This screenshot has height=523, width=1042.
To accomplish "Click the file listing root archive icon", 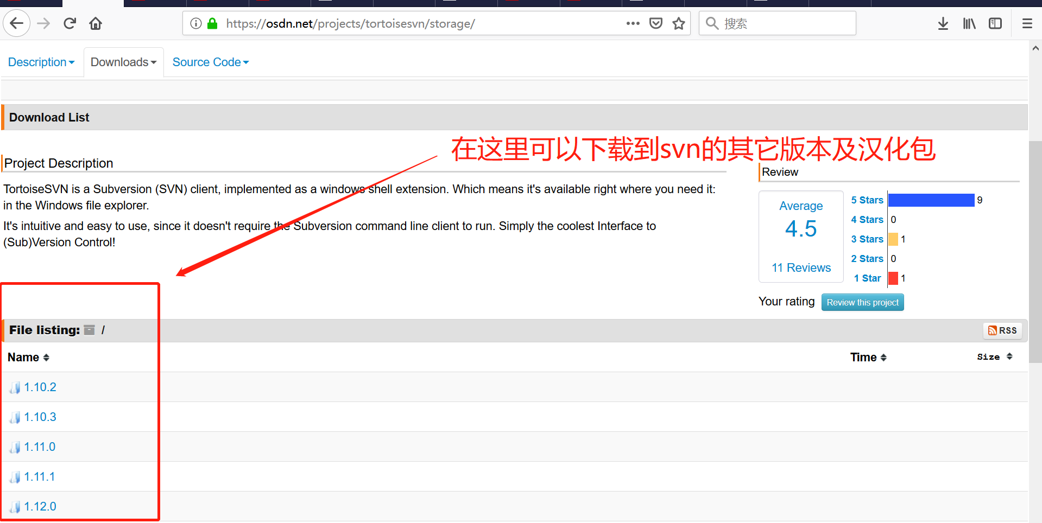I will pyautogui.click(x=90, y=330).
